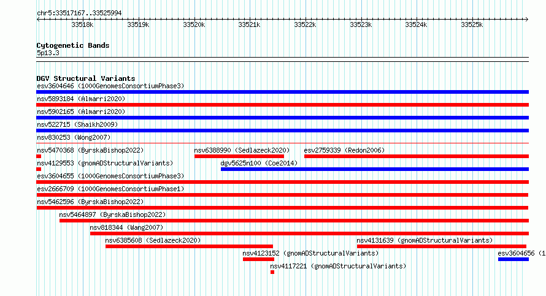Image resolution: width=546 pixels, height=296 pixels.
Task: Open the nsv5470368 (ByrskaBishop2022) label
Action: click(x=90, y=150)
